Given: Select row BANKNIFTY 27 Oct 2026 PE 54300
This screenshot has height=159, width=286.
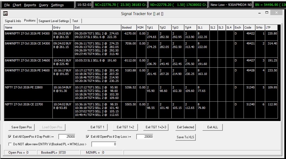Looking at the screenshot, I should pos(141,35).
